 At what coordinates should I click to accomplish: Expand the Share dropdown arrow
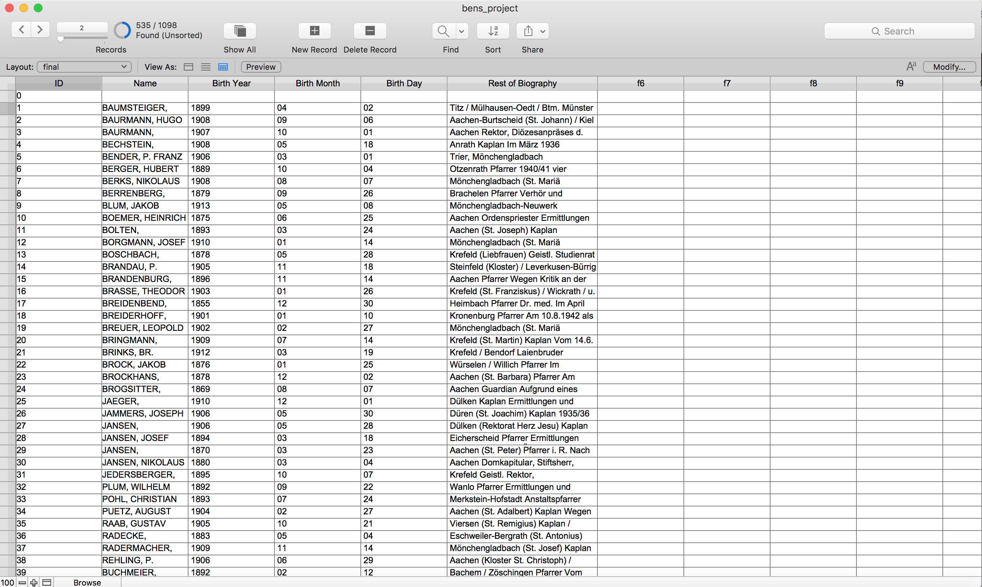click(x=542, y=31)
